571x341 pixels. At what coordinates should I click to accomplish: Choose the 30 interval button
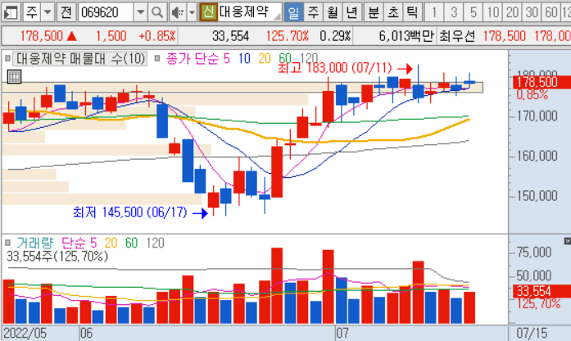(x=532, y=12)
